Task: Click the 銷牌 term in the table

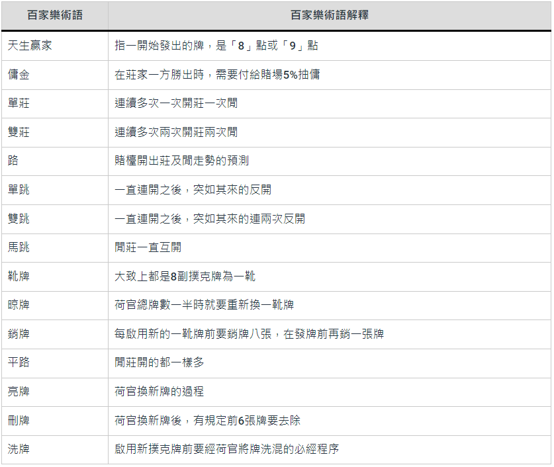Action: point(19,333)
